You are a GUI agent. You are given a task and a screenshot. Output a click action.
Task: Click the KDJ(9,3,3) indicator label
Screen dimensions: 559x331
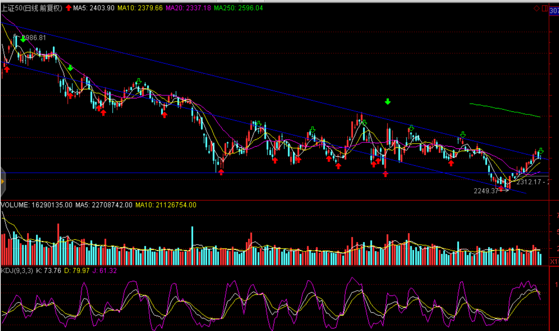(17, 270)
